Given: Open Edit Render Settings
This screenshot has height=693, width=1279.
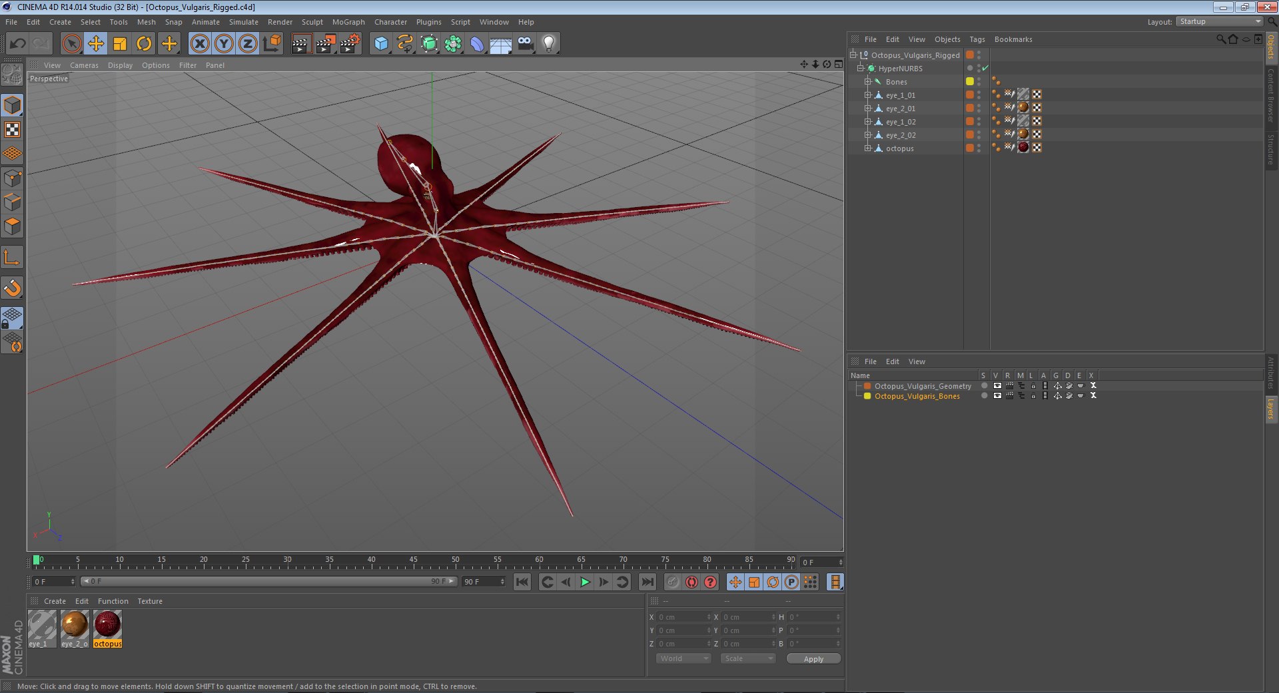Looking at the screenshot, I should (350, 44).
